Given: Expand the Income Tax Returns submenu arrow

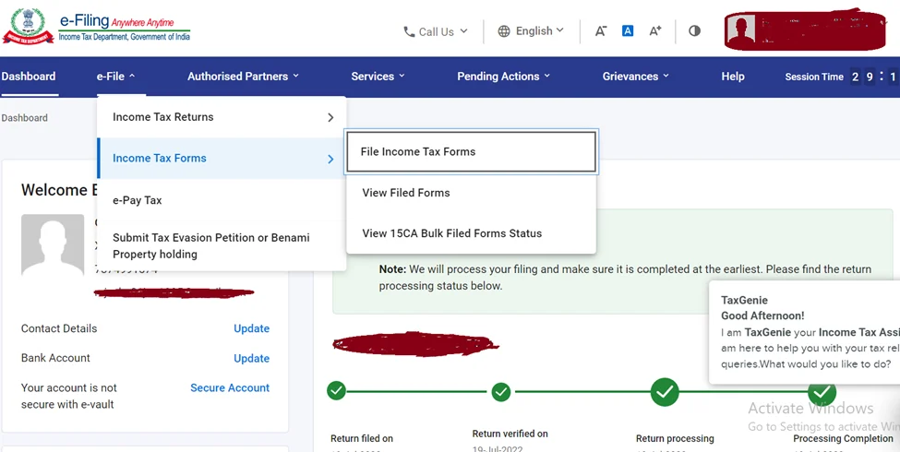Looking at the screenshot, I should click(x=330, y=117).
